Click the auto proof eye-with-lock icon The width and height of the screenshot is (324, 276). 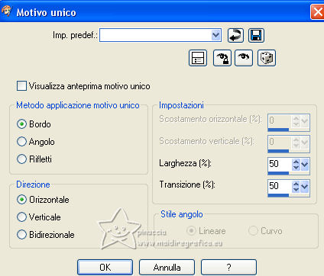pyautogui.click(x=222, y=58)
